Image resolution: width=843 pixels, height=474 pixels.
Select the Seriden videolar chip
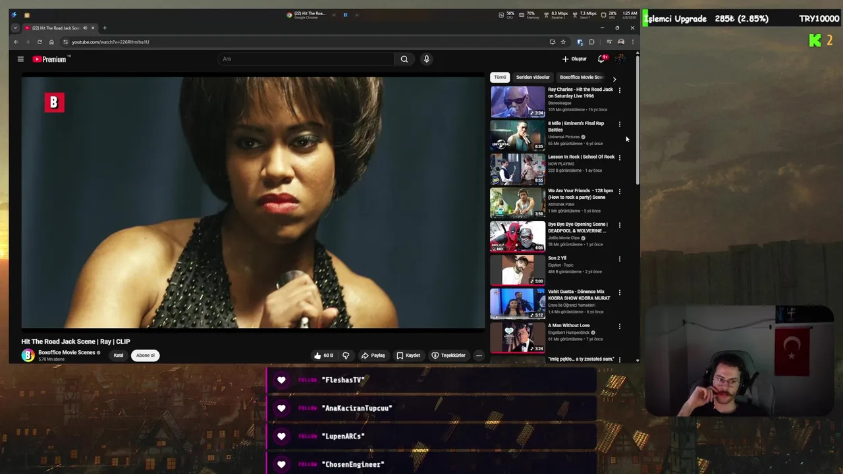coord(533,77)
